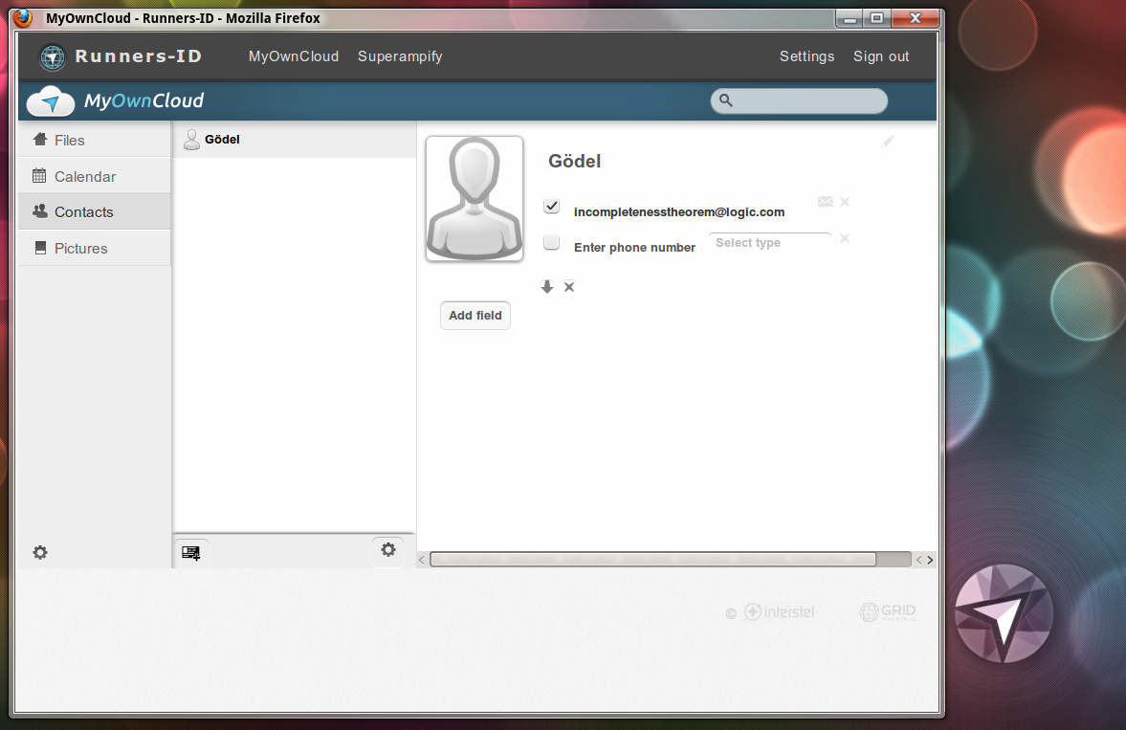Click the compass arrow icon on the desktop
The width and height of the screenshot is (1126, 730).
point(1004,613)
